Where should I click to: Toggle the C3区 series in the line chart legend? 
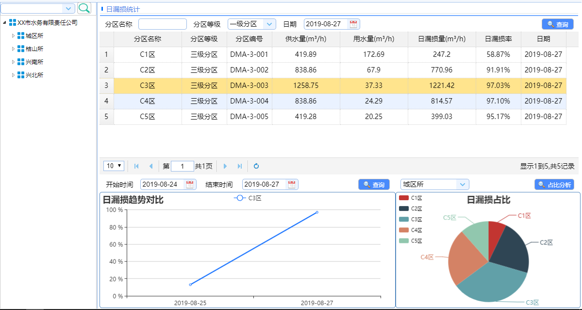pos(248,198)
